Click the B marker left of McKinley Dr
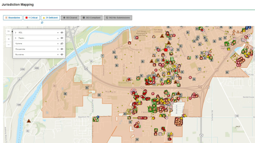 coord(99,95)
